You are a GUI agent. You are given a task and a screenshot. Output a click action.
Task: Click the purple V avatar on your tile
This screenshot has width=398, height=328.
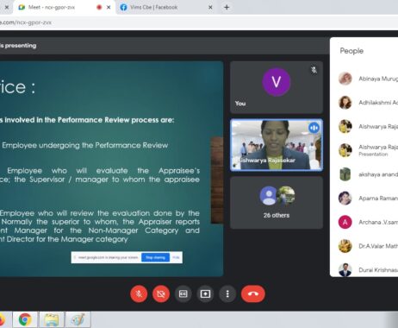277,82
